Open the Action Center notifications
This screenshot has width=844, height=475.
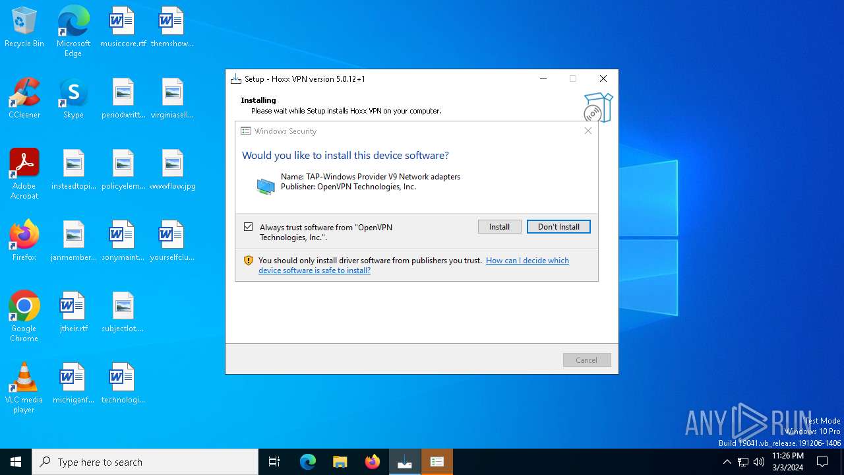pos(822,462)
